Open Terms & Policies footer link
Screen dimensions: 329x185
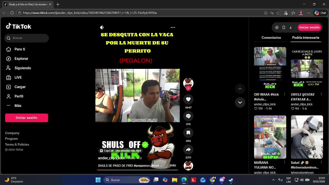[x=17, y=144]
